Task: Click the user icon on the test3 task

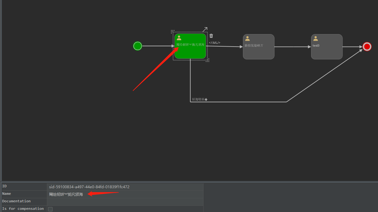Action: click(315, 38)
